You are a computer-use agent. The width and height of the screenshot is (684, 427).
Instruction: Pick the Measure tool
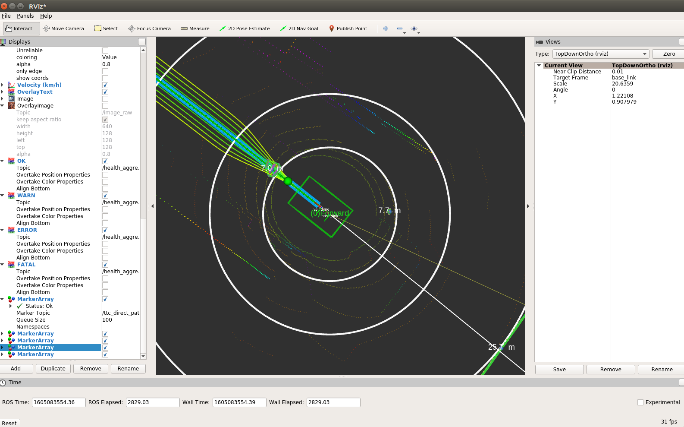tap(195, 28)
